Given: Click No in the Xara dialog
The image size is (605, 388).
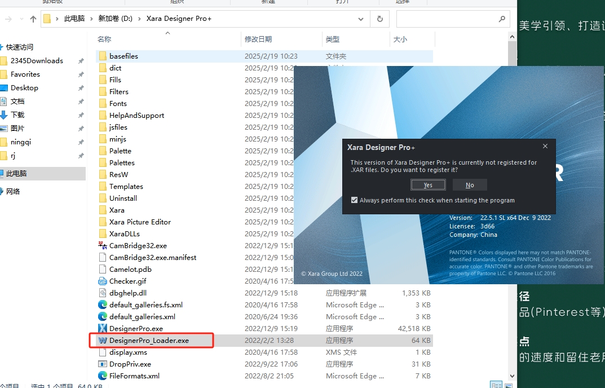Looking at the screenshot, I should [x=470, y=185].
